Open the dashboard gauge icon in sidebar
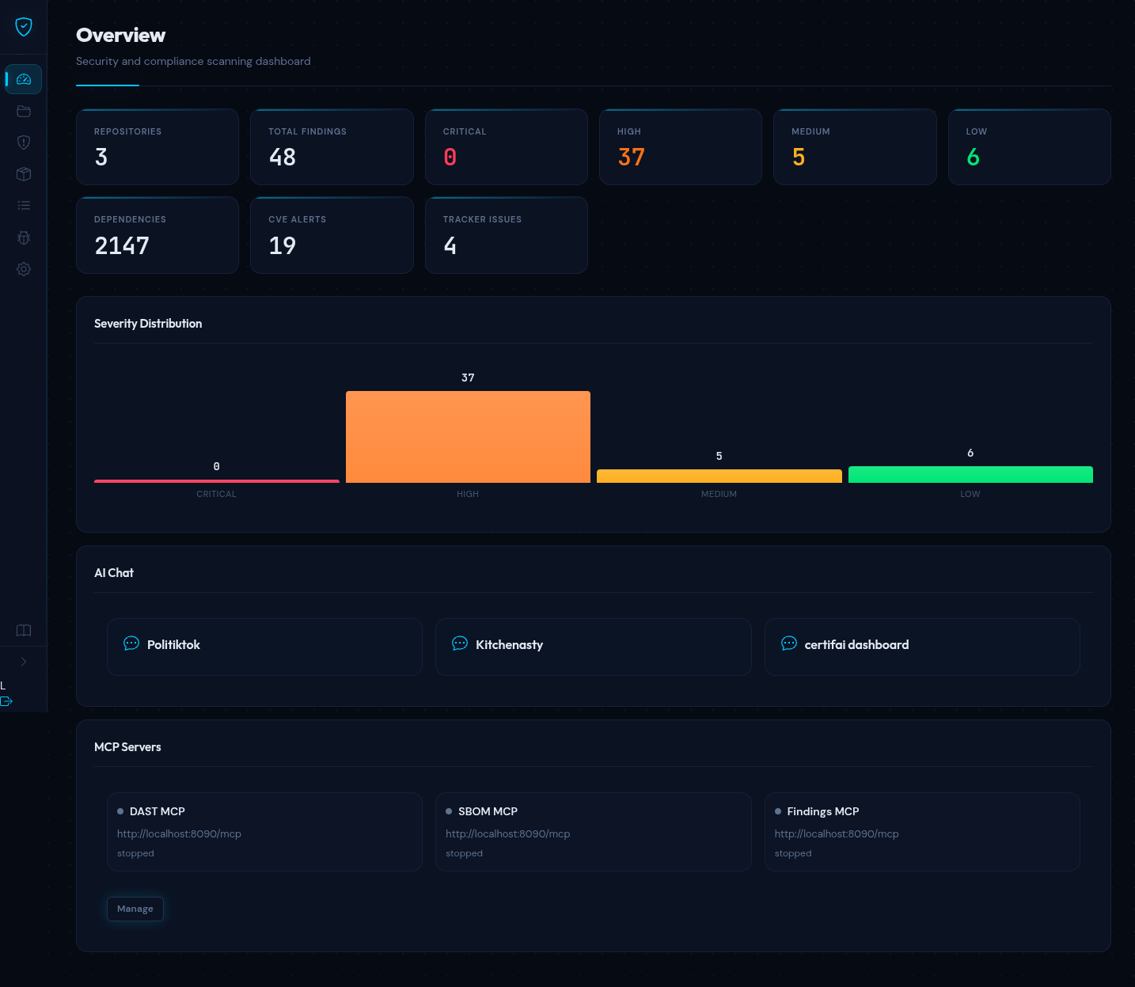This screenshot has height=987, width=1135. pyautogui.click(x=24, y=79)
